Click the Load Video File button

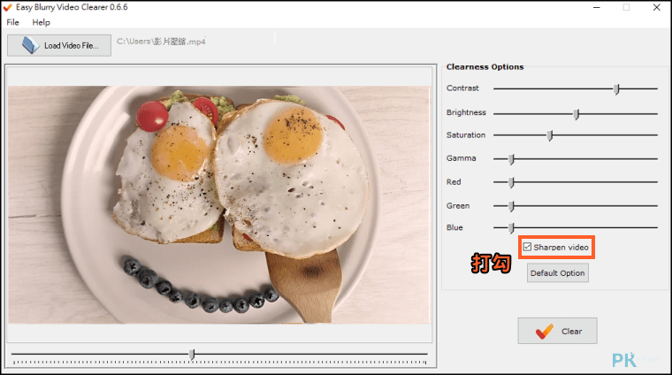coord(59,45)
